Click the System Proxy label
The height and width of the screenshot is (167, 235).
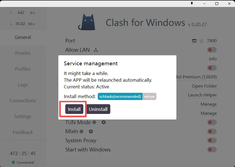81,141
